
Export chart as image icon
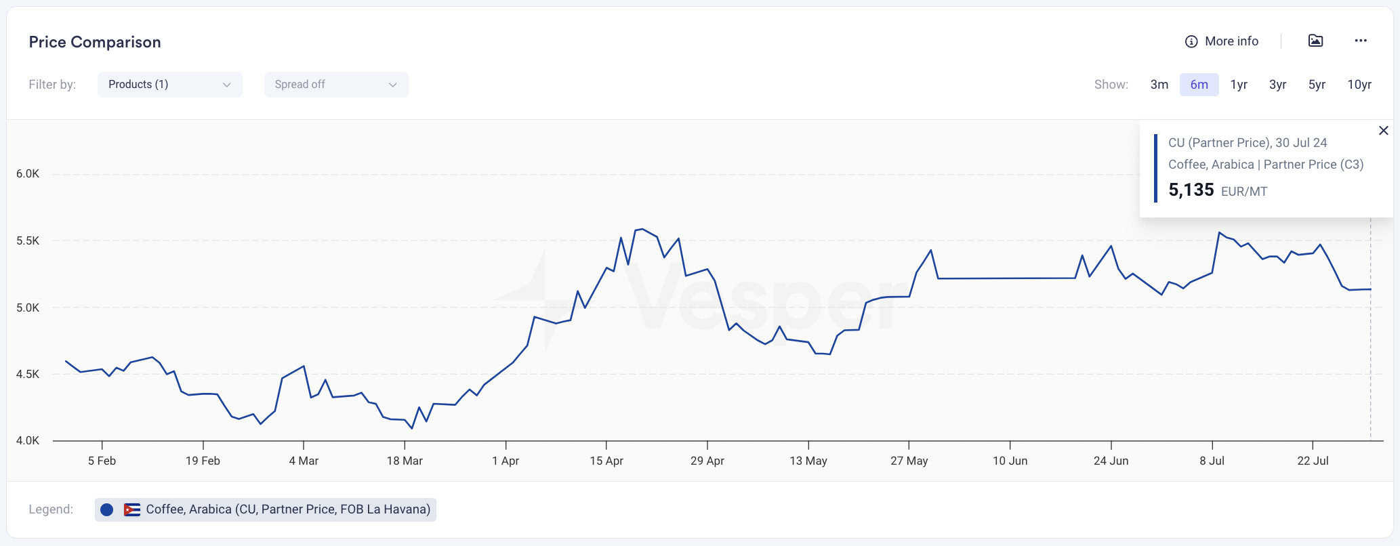coord(1315,41)
